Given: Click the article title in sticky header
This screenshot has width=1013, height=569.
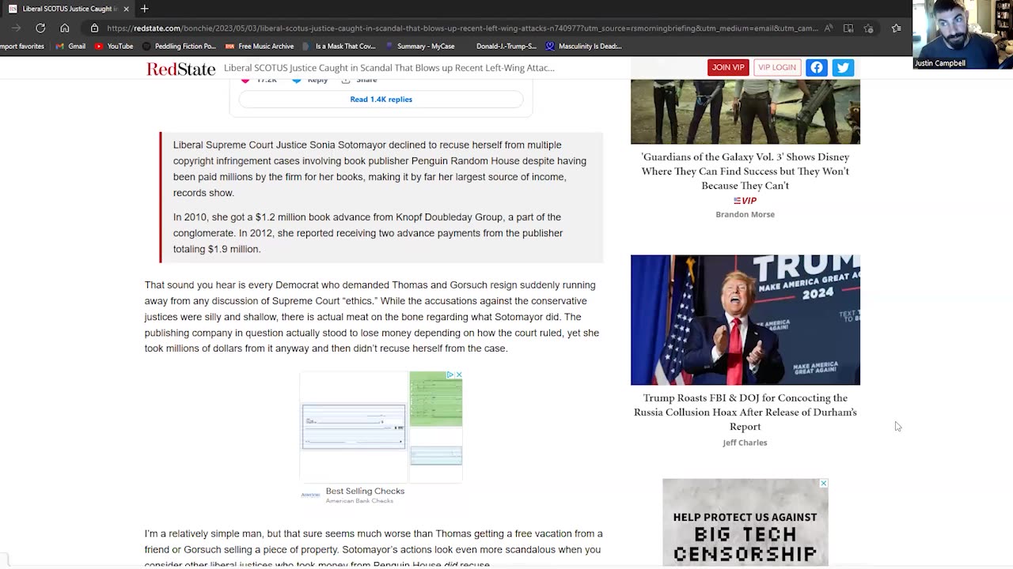Looking at the screenshot, I should click(x=389, y=68).
